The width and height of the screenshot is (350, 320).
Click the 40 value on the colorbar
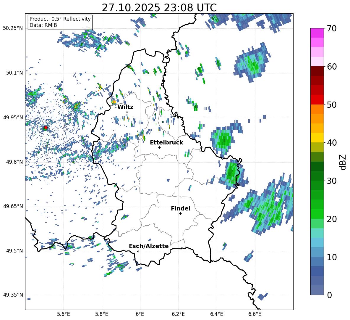coord(331,143)
